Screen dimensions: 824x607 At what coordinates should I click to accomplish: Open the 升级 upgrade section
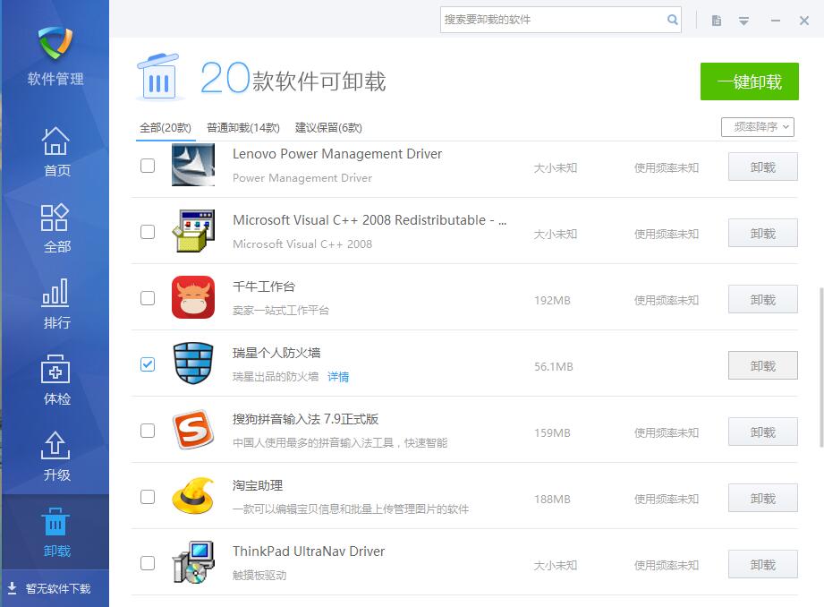click(x=55, y=456)
